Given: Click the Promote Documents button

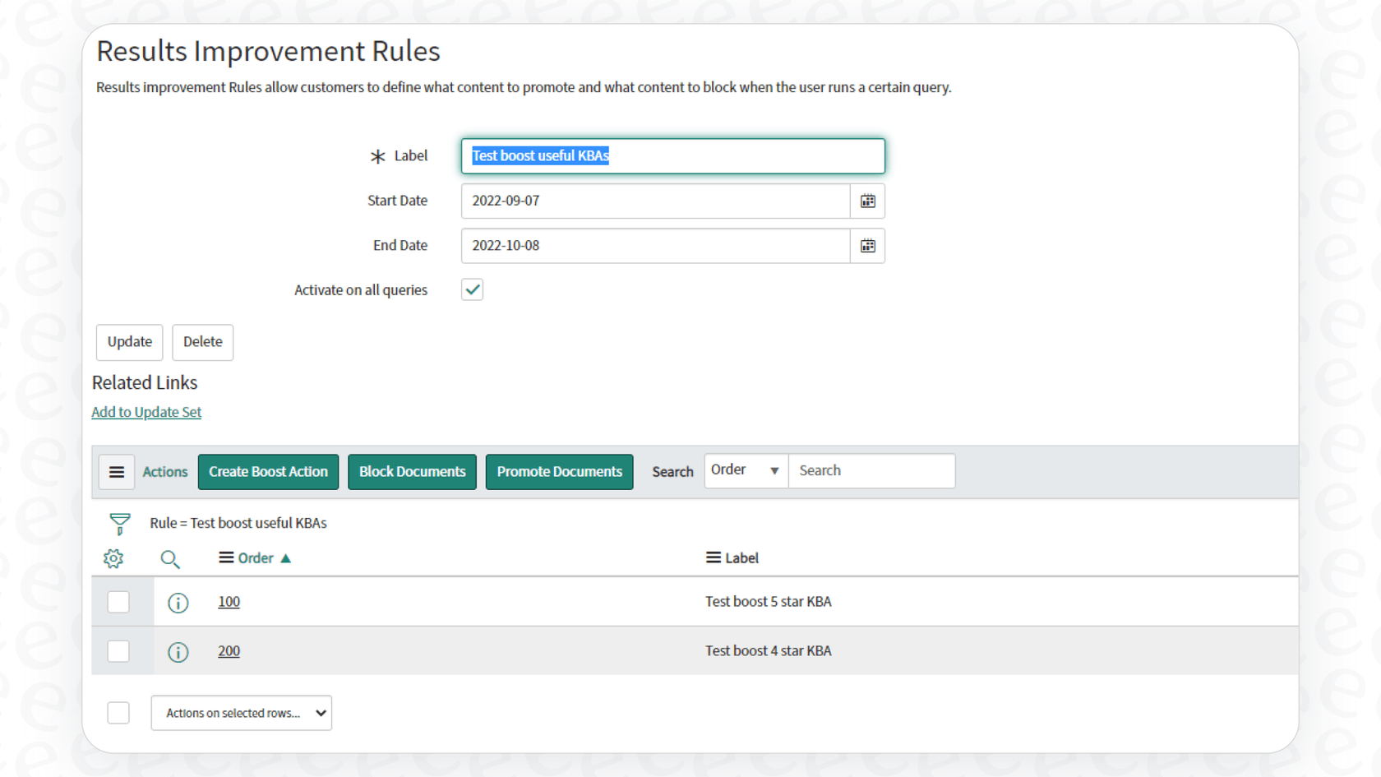Looking at the screenshot, I should [559, 471].
